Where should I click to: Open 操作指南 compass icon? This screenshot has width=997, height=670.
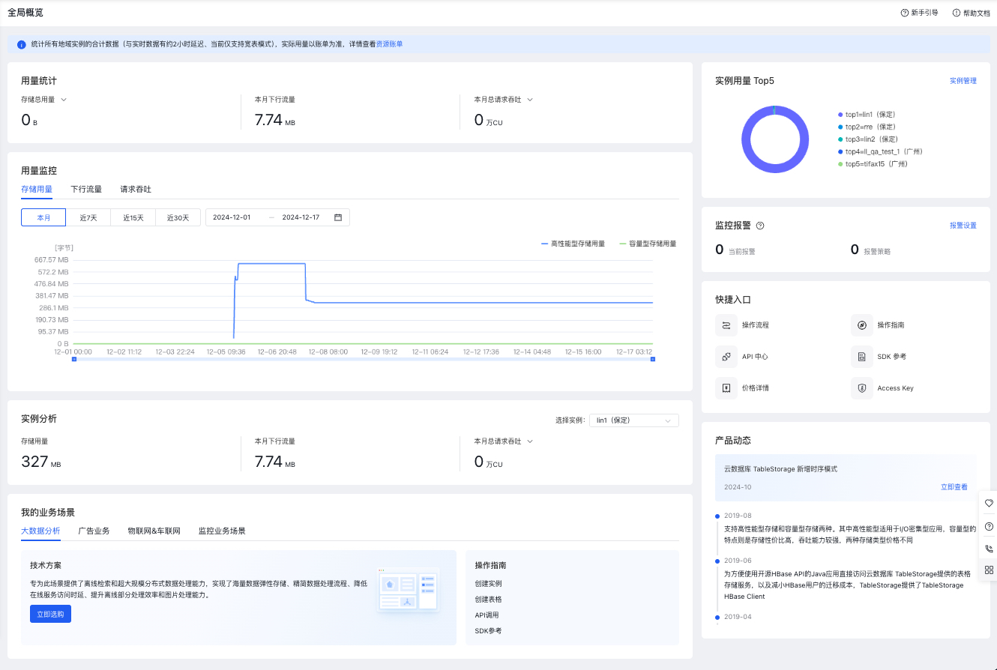pyautogui.click(x=862, y=325)
